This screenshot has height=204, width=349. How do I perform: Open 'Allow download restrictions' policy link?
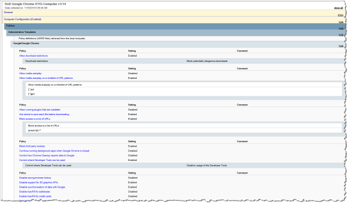click(33, 56)
